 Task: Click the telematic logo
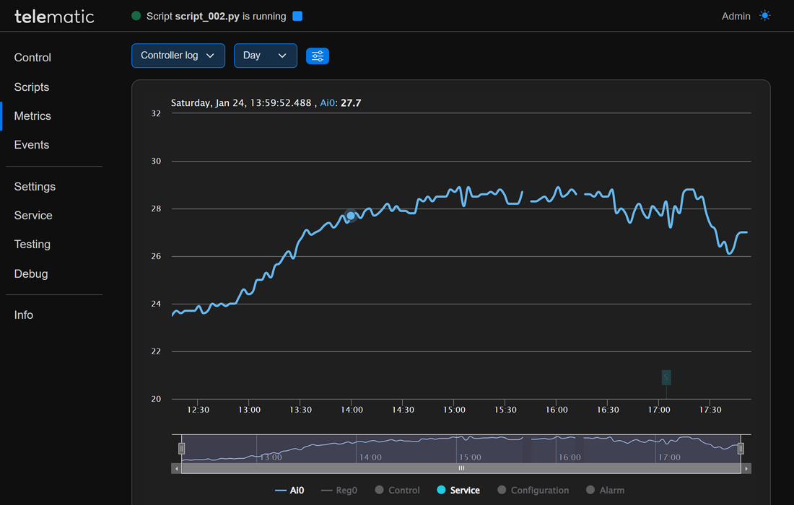click(54, 16)
